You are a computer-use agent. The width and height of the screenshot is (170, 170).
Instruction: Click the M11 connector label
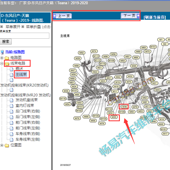click(115, 91)
